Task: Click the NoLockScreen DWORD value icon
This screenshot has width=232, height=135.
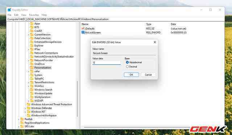Action: click(83, 33)
